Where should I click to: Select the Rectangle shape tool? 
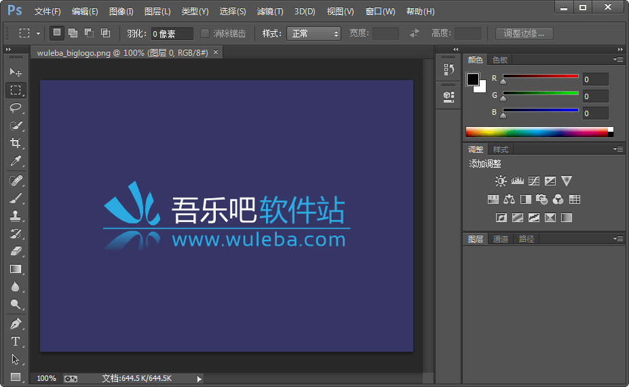point(16,377)
